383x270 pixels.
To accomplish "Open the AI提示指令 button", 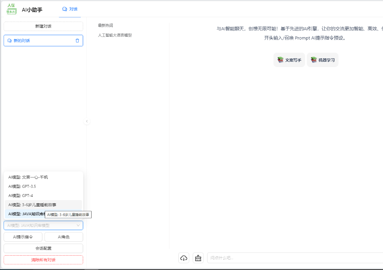I will pos(23,237).
